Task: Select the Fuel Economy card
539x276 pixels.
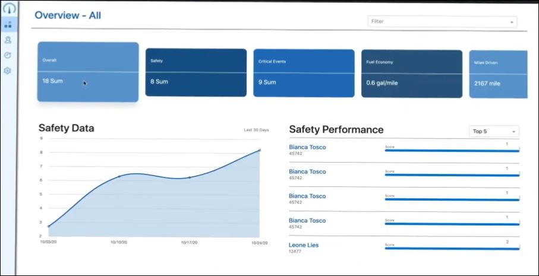Action: (x=411, y=74)
